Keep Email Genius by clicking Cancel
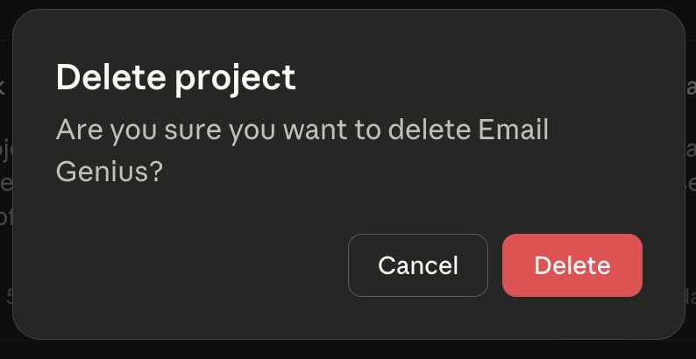The image size is (696, 359). [x=417, y=265]
